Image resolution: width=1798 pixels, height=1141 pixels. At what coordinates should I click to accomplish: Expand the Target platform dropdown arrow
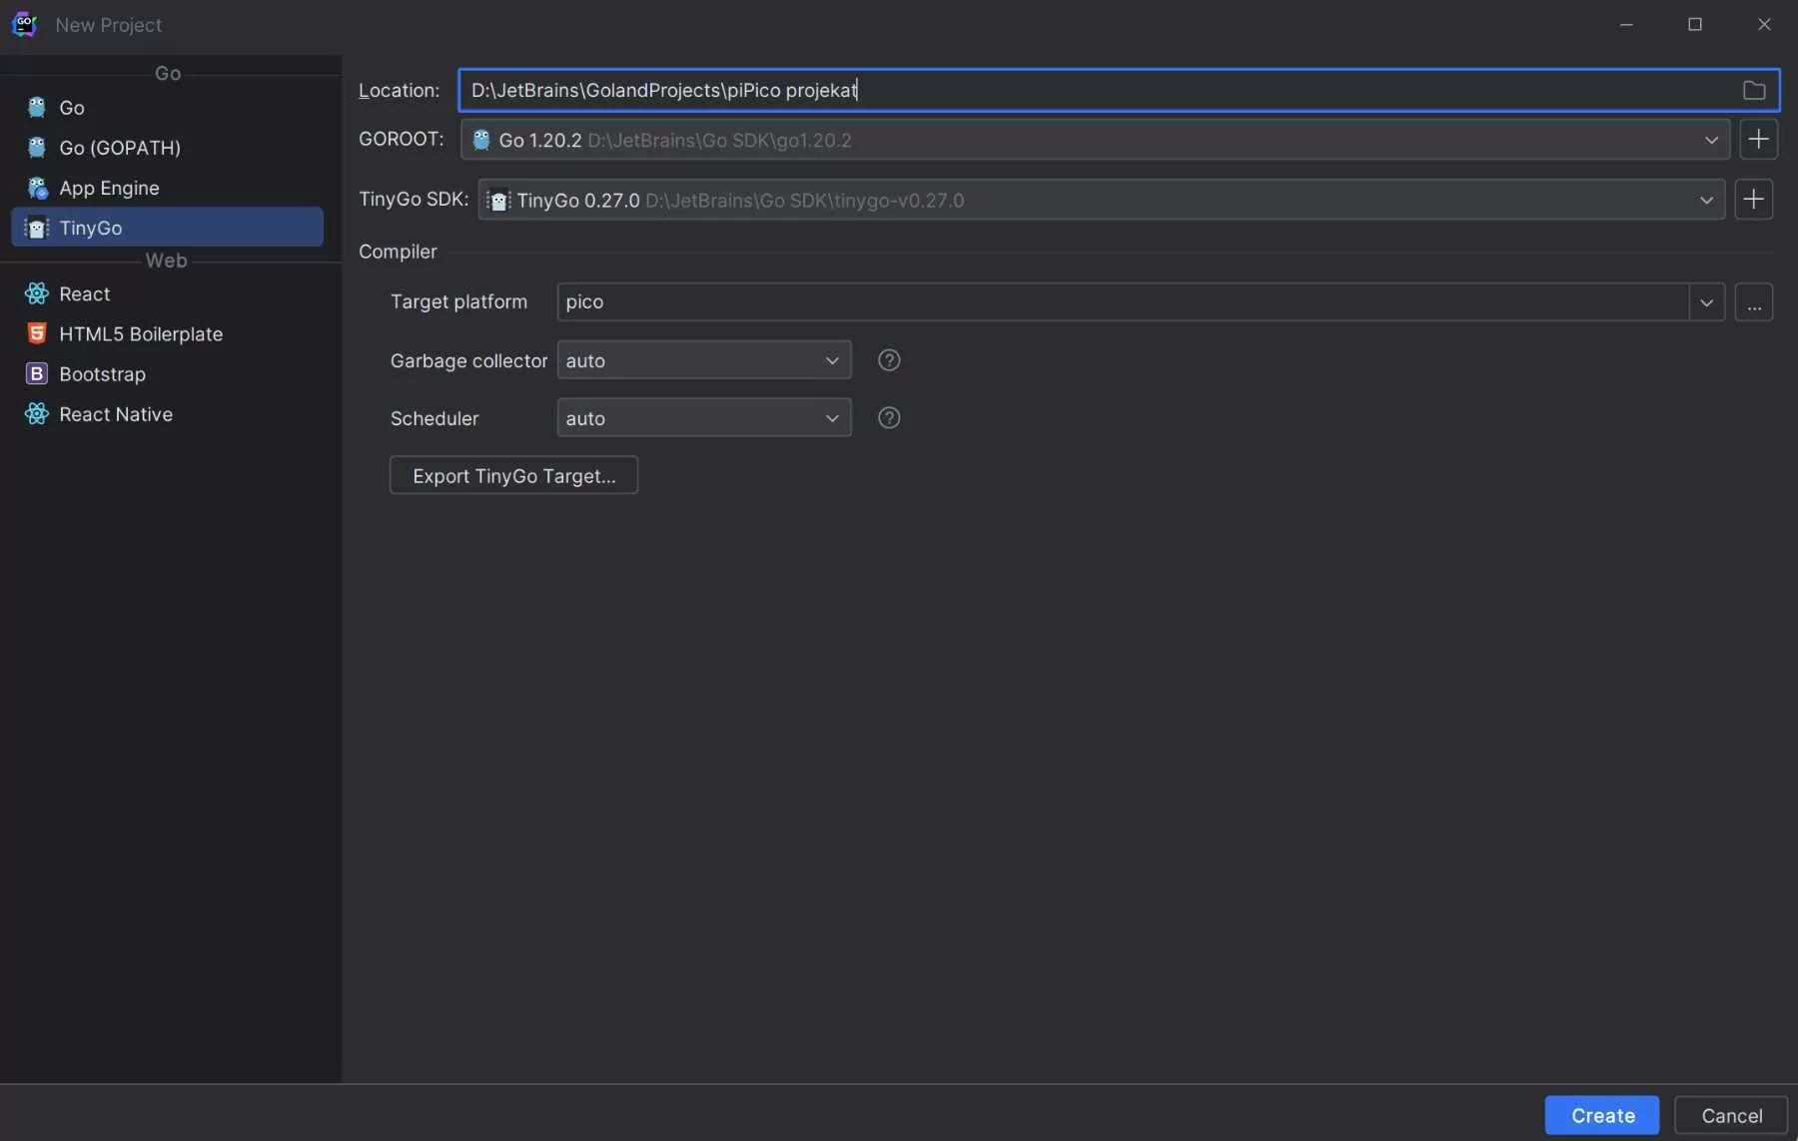pos(1706,301)
